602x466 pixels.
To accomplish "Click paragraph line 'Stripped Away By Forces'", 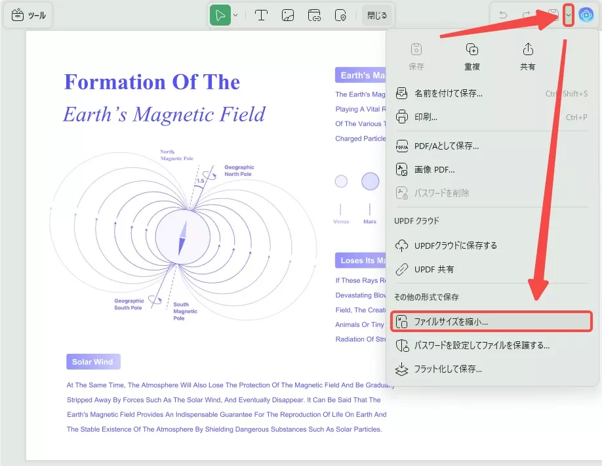I will coord(224,400).
